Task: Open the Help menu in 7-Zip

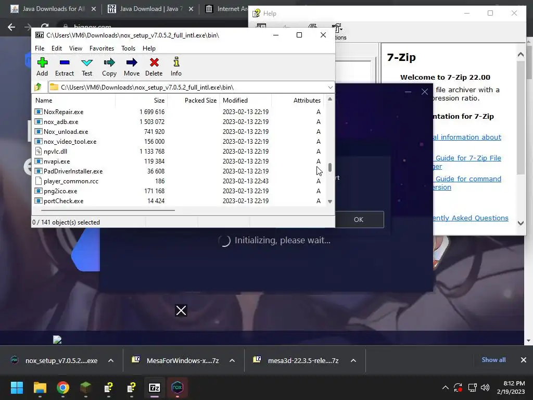Action: pos(149,48)
